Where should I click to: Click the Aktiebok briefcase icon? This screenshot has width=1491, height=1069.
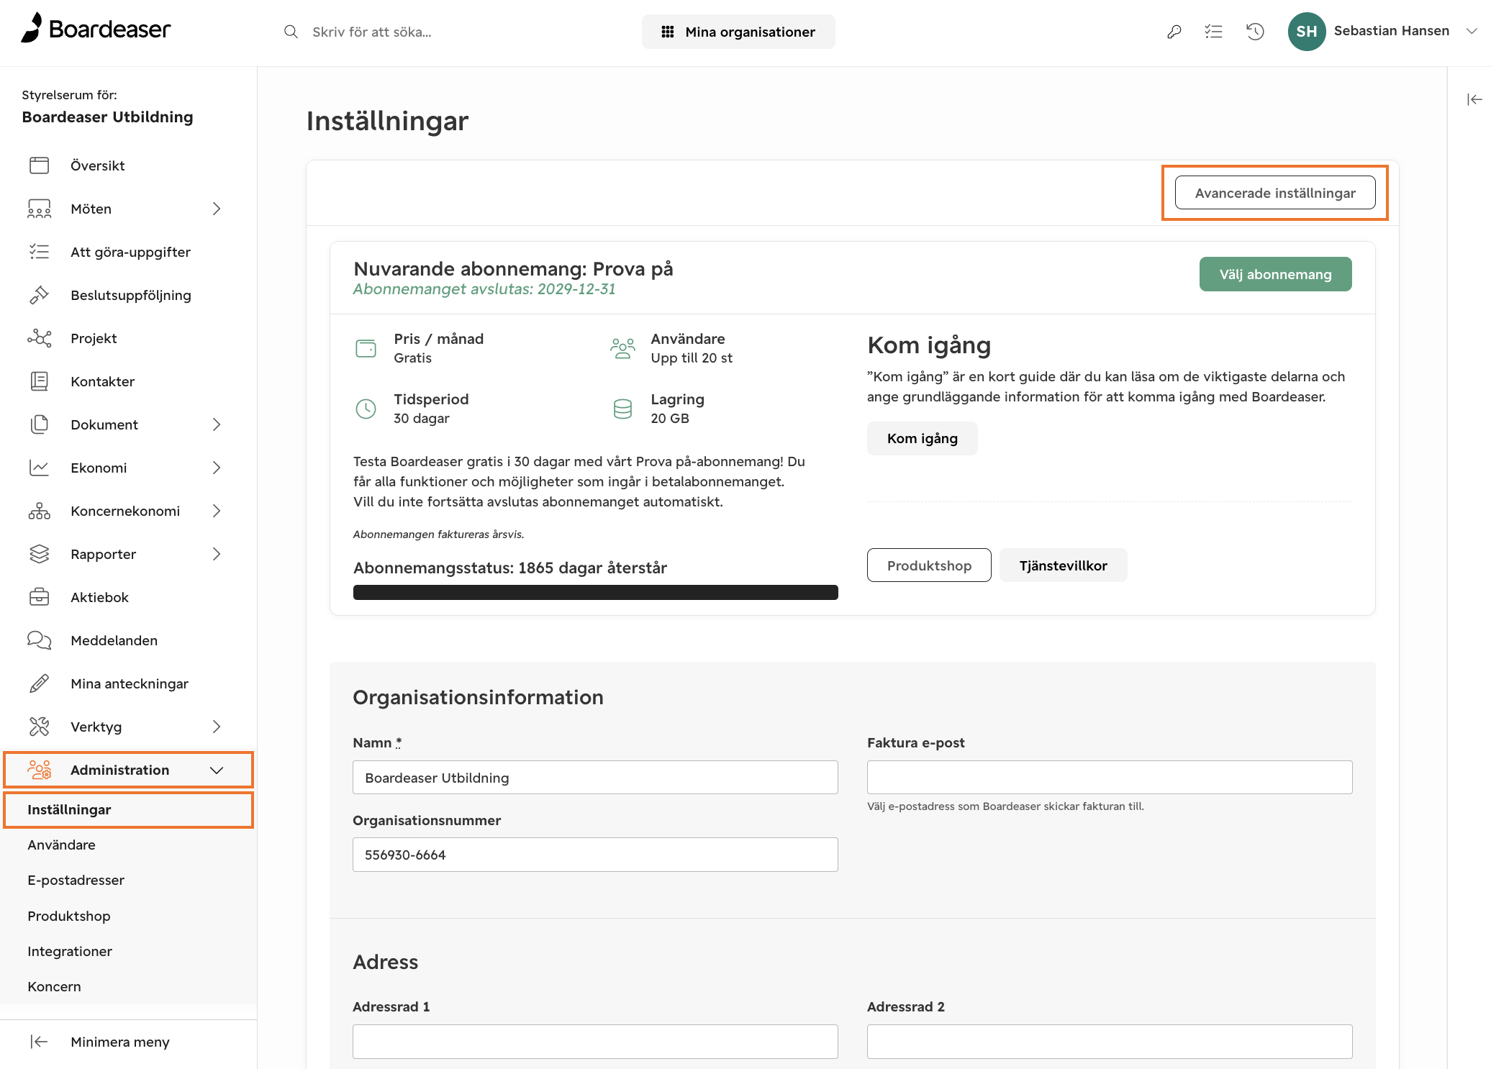(x=40, y=597)
